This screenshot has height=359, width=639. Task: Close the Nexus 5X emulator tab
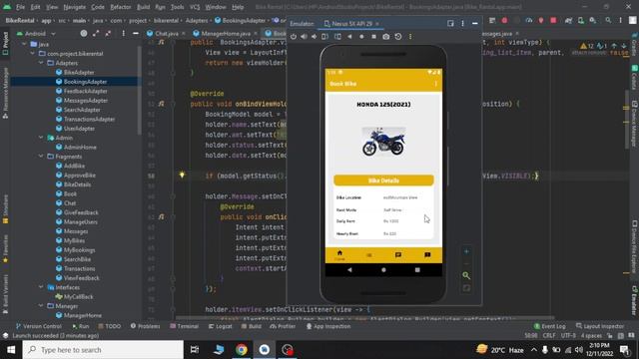[377, 24]
